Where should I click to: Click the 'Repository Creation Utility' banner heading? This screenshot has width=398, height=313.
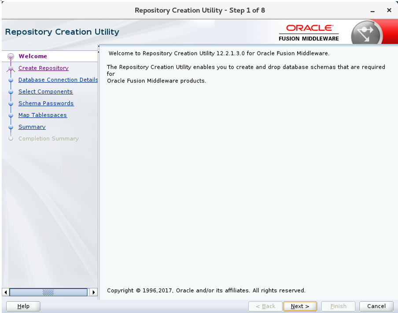click(x=62, y=32)
